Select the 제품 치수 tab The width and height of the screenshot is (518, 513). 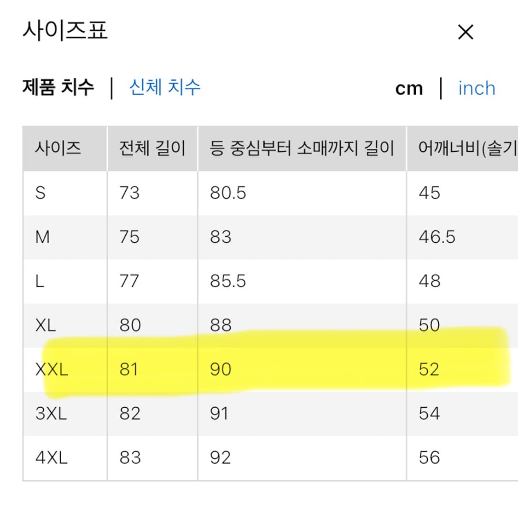(59, 87)
